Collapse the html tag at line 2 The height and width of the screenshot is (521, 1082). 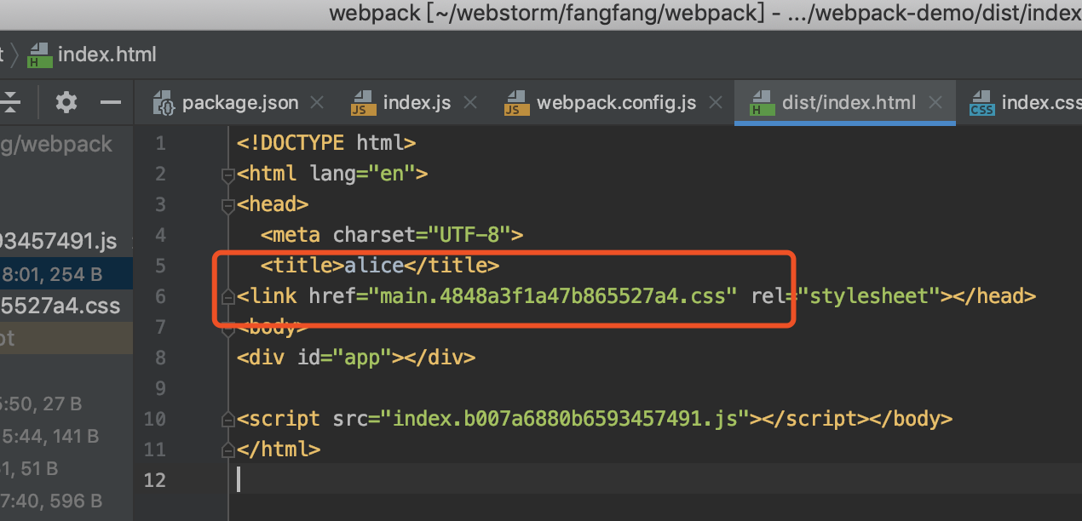227,175
